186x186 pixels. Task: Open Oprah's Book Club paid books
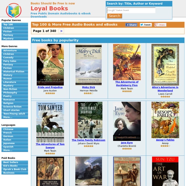click(15, 169)
